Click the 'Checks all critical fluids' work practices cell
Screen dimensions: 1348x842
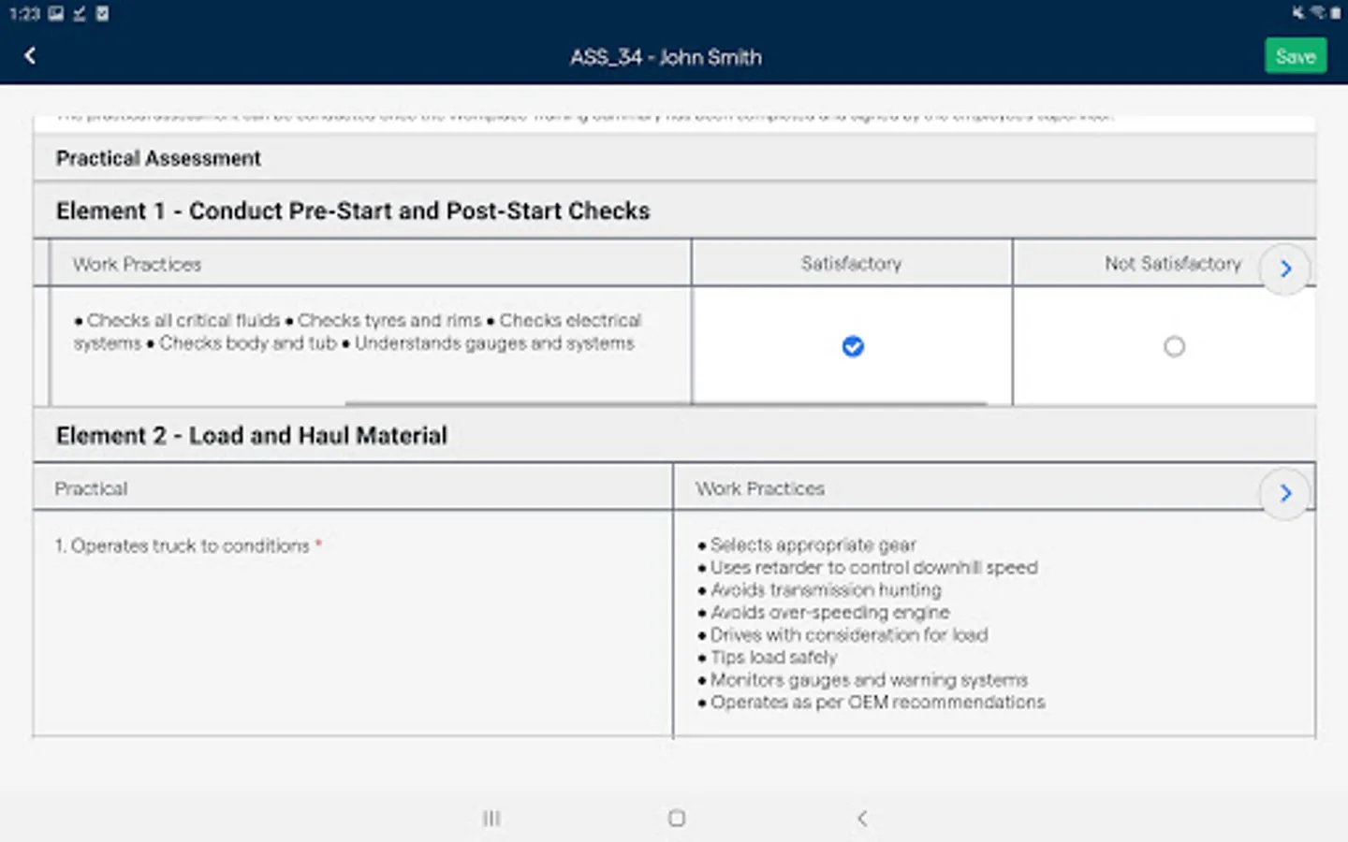371,344
